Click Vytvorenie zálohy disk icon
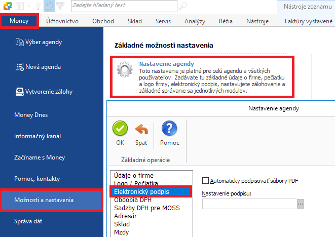Image resolution: width=335 pixels, height=237 pixels. [19, 92]
